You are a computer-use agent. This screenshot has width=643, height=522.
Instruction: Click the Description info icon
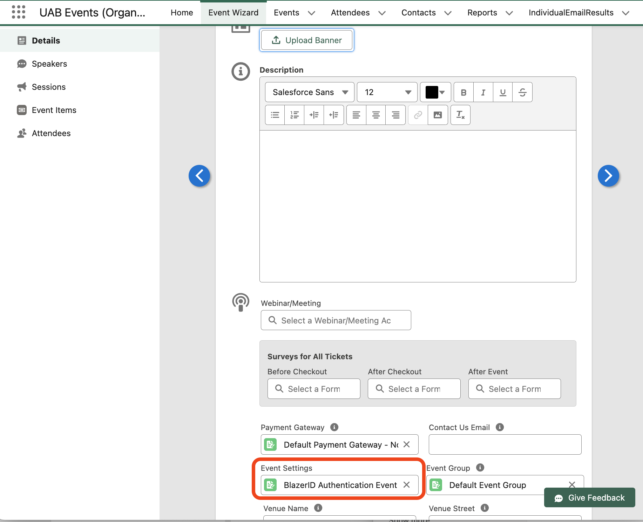pos(241,71)
